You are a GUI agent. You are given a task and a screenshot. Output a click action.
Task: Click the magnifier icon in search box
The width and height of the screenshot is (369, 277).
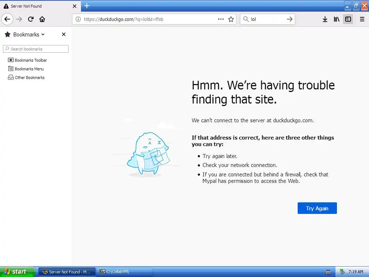pos(246,19)
